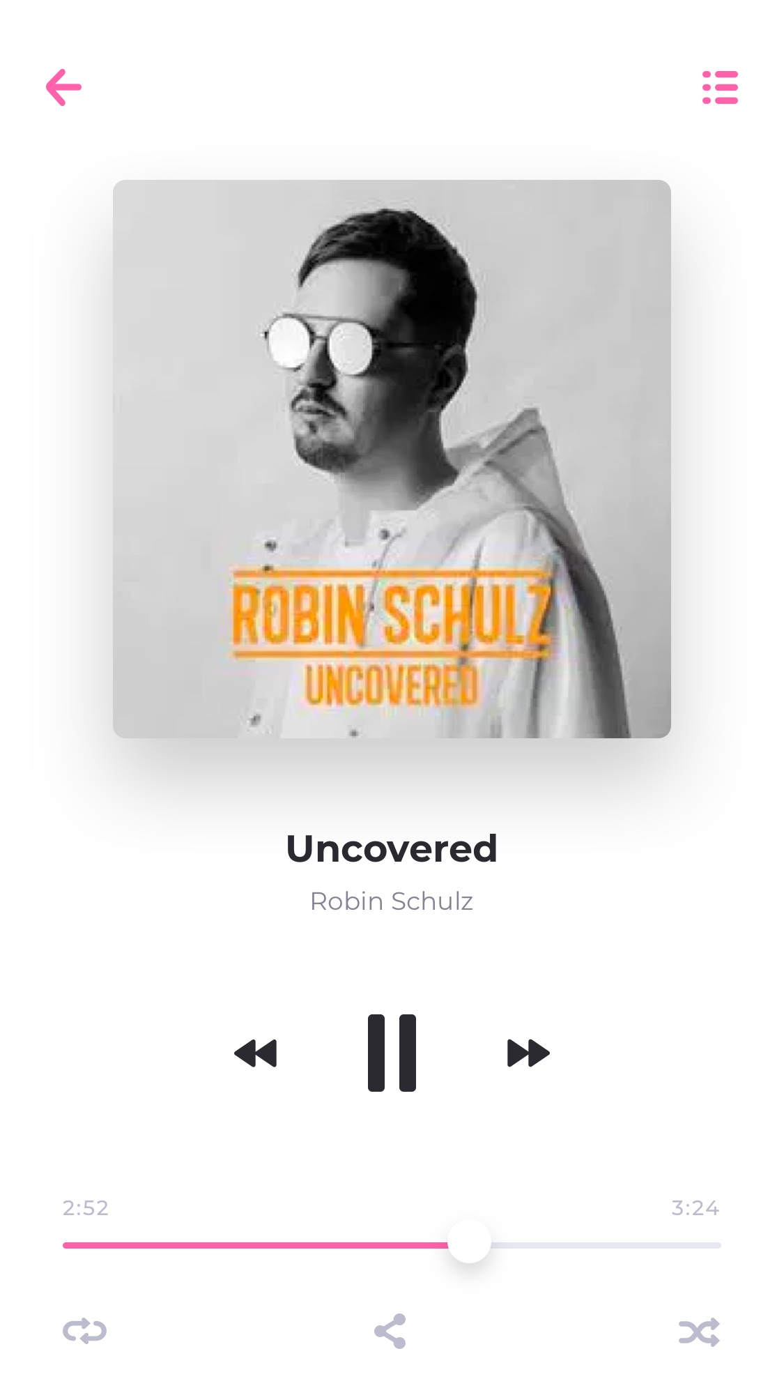Click orange UNCOVERED text on album art
Image resolution: width=784 pixels, height=1395 pixels.
point(392,684)
